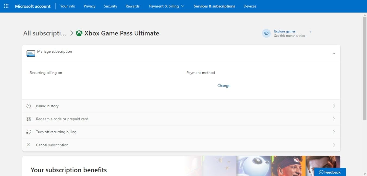Viewport: 367px width, 176px height.
Task: Click the X icon beside Cancel subscription
Action: (x=28, y=145)
